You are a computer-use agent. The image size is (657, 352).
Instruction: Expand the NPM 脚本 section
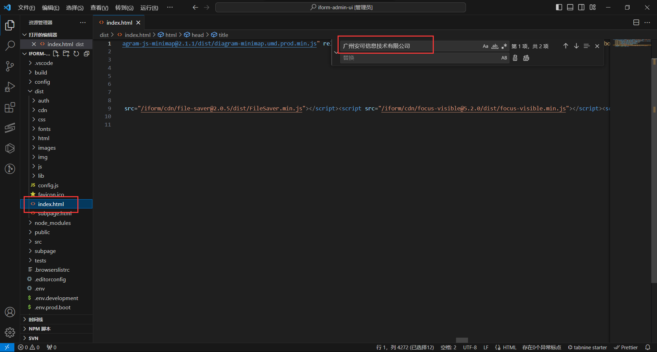pyautogui.click(x=39, y=329)
